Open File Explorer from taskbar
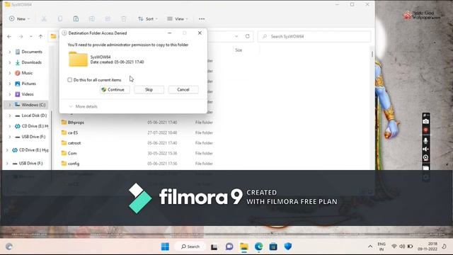The image size is (453, 255). point(244,246)
